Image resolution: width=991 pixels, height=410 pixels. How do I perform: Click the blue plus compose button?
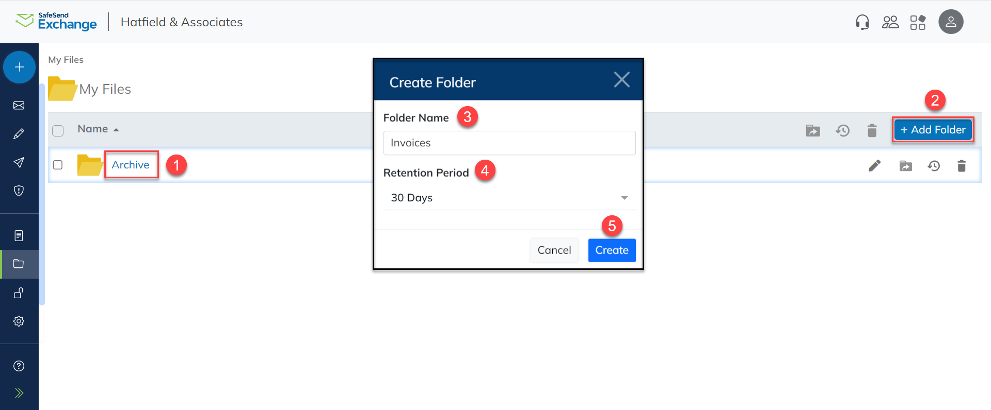[x=19, y=67]
